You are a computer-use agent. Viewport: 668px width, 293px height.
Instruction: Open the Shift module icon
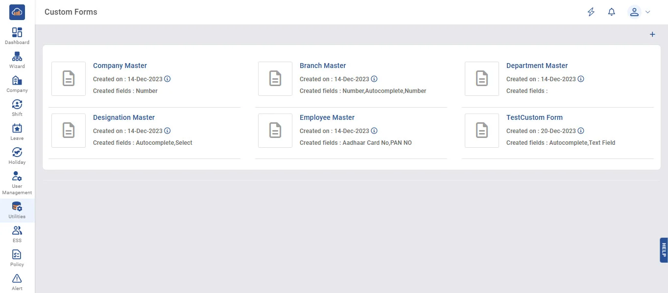pos(17,105)
